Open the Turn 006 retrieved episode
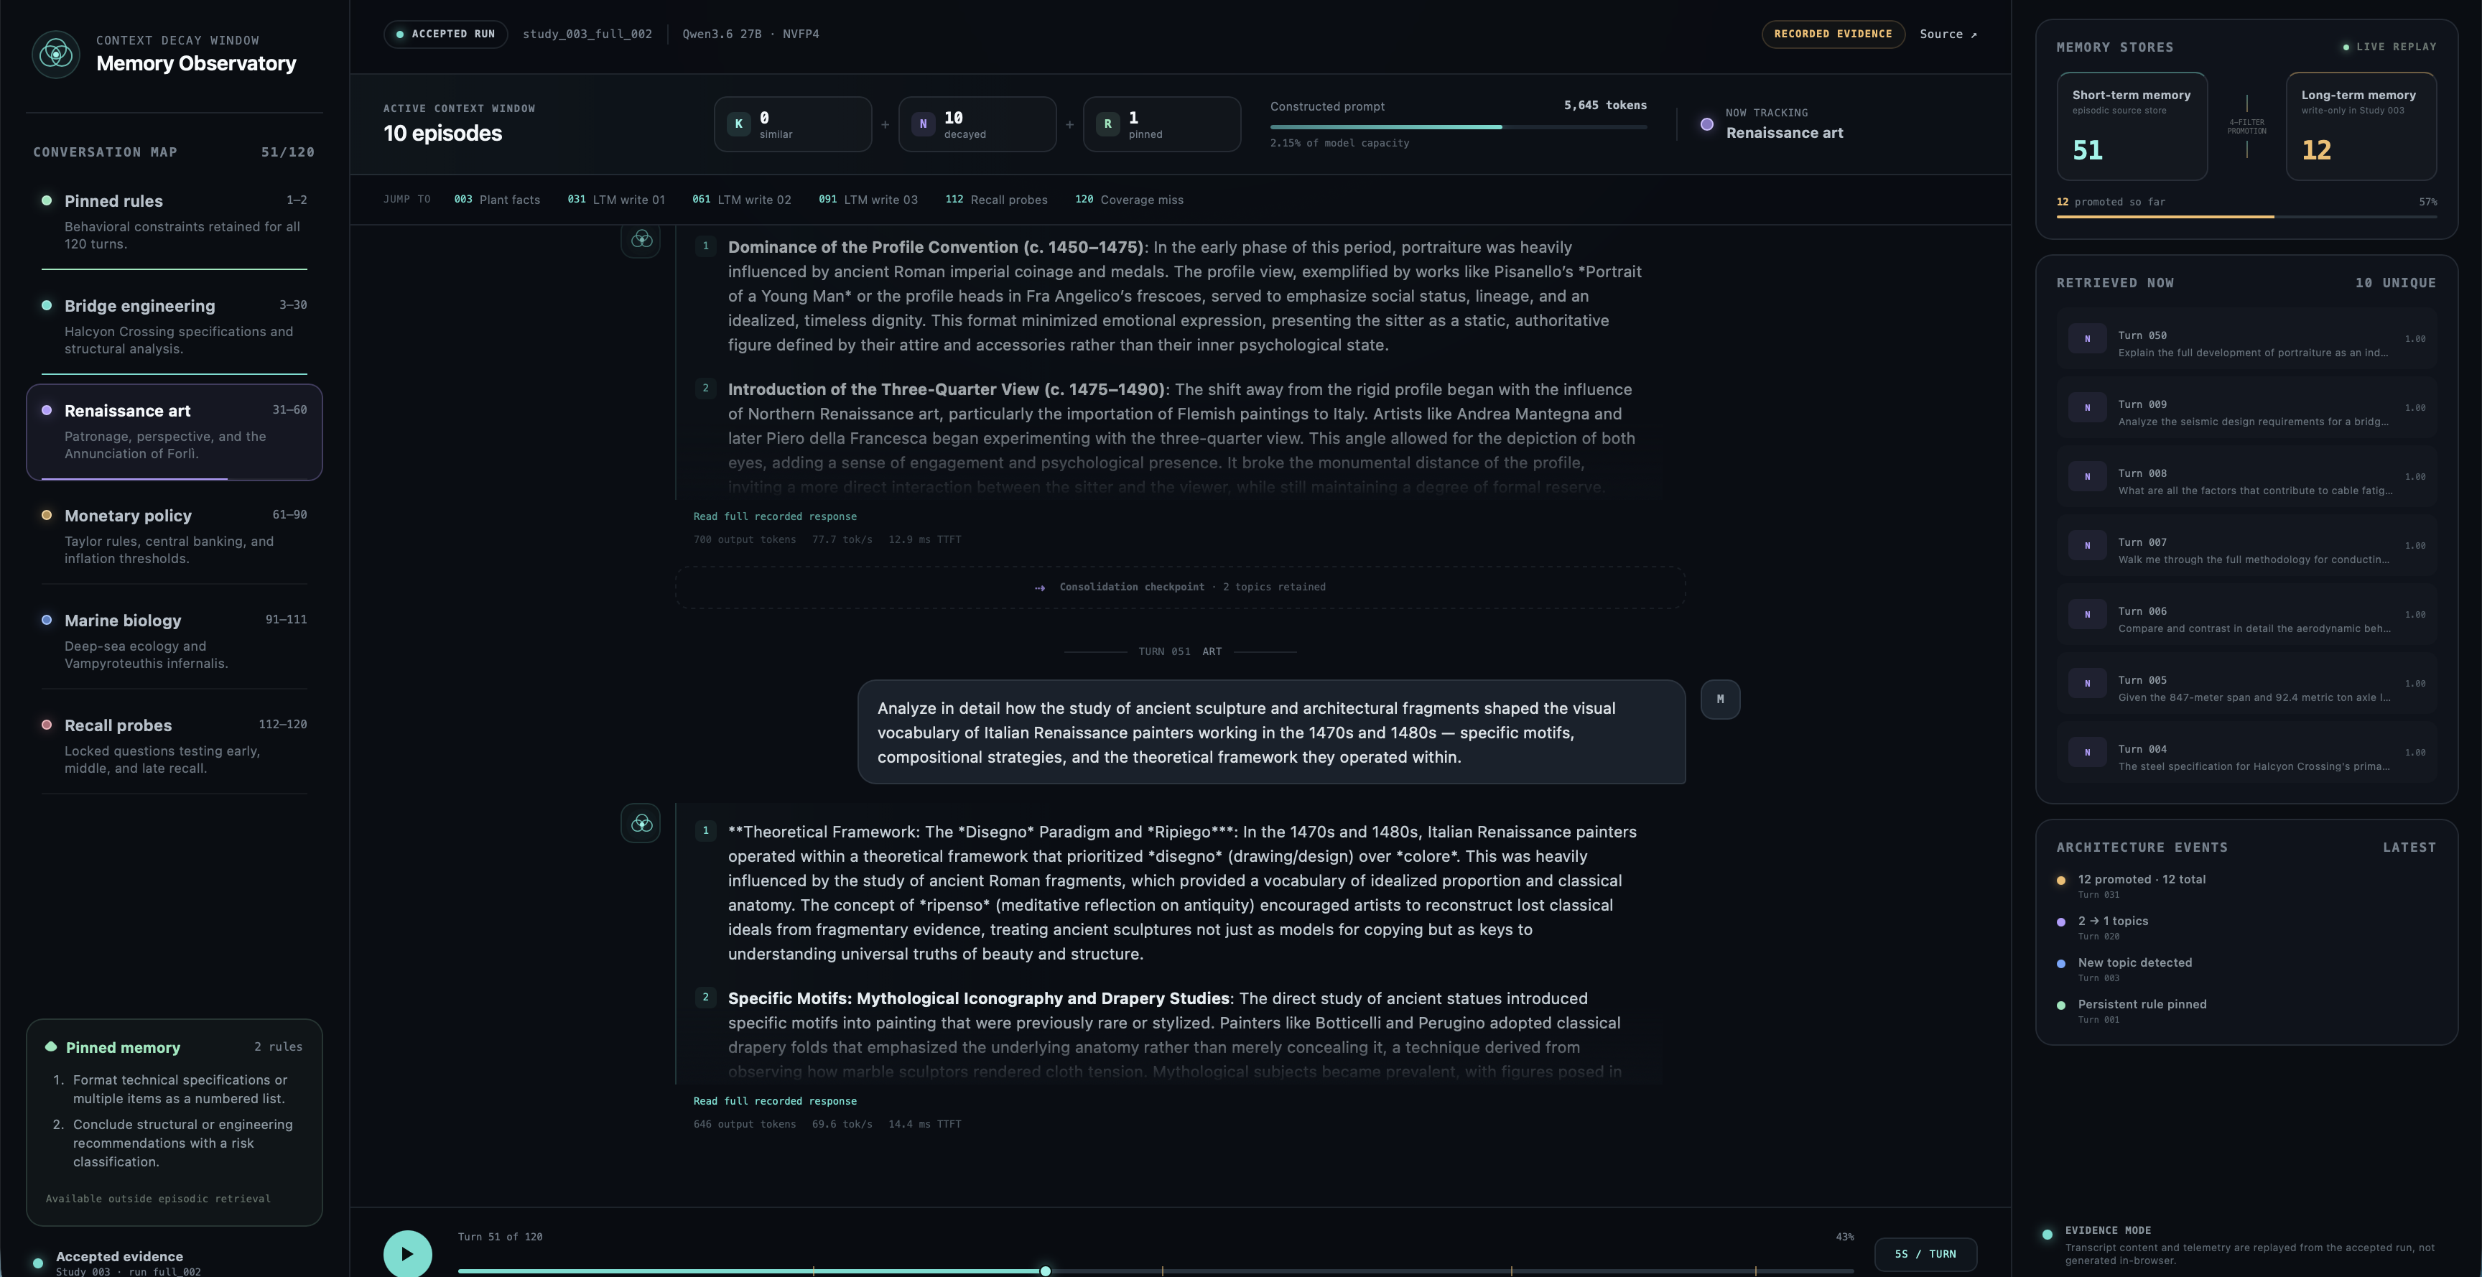 2246,620
